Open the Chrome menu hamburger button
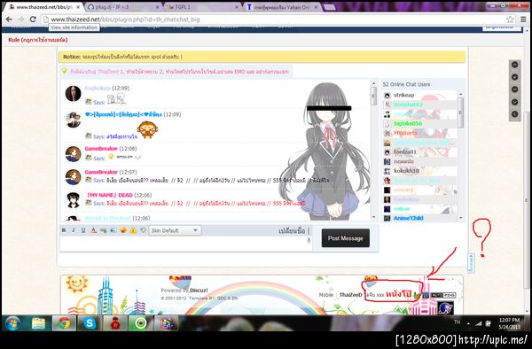532x349 pixels. click(523, 19)
